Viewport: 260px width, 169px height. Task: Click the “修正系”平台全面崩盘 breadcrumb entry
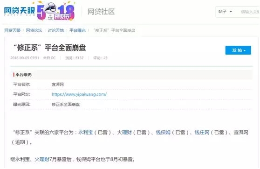click(114, 30)
